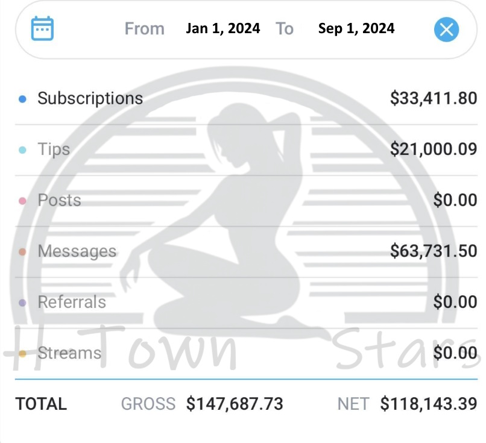Select the Posts category label
The height and width of the screenshot is (443, 486).
pyautogui.click(x=59, y=200)
